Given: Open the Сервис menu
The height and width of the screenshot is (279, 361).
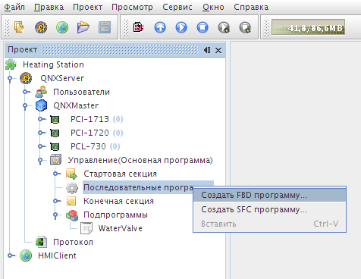Looking at the screenshot, I should coord(177,7).
